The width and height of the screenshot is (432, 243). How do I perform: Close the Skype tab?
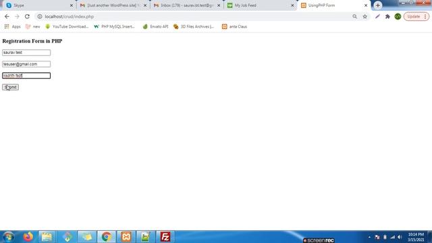[x=72, y=5]
